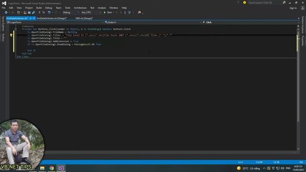Screen dimensions: 306x172
Task: Click the Quick Launch magnifier icon
Action: click(x=284, y=2)
